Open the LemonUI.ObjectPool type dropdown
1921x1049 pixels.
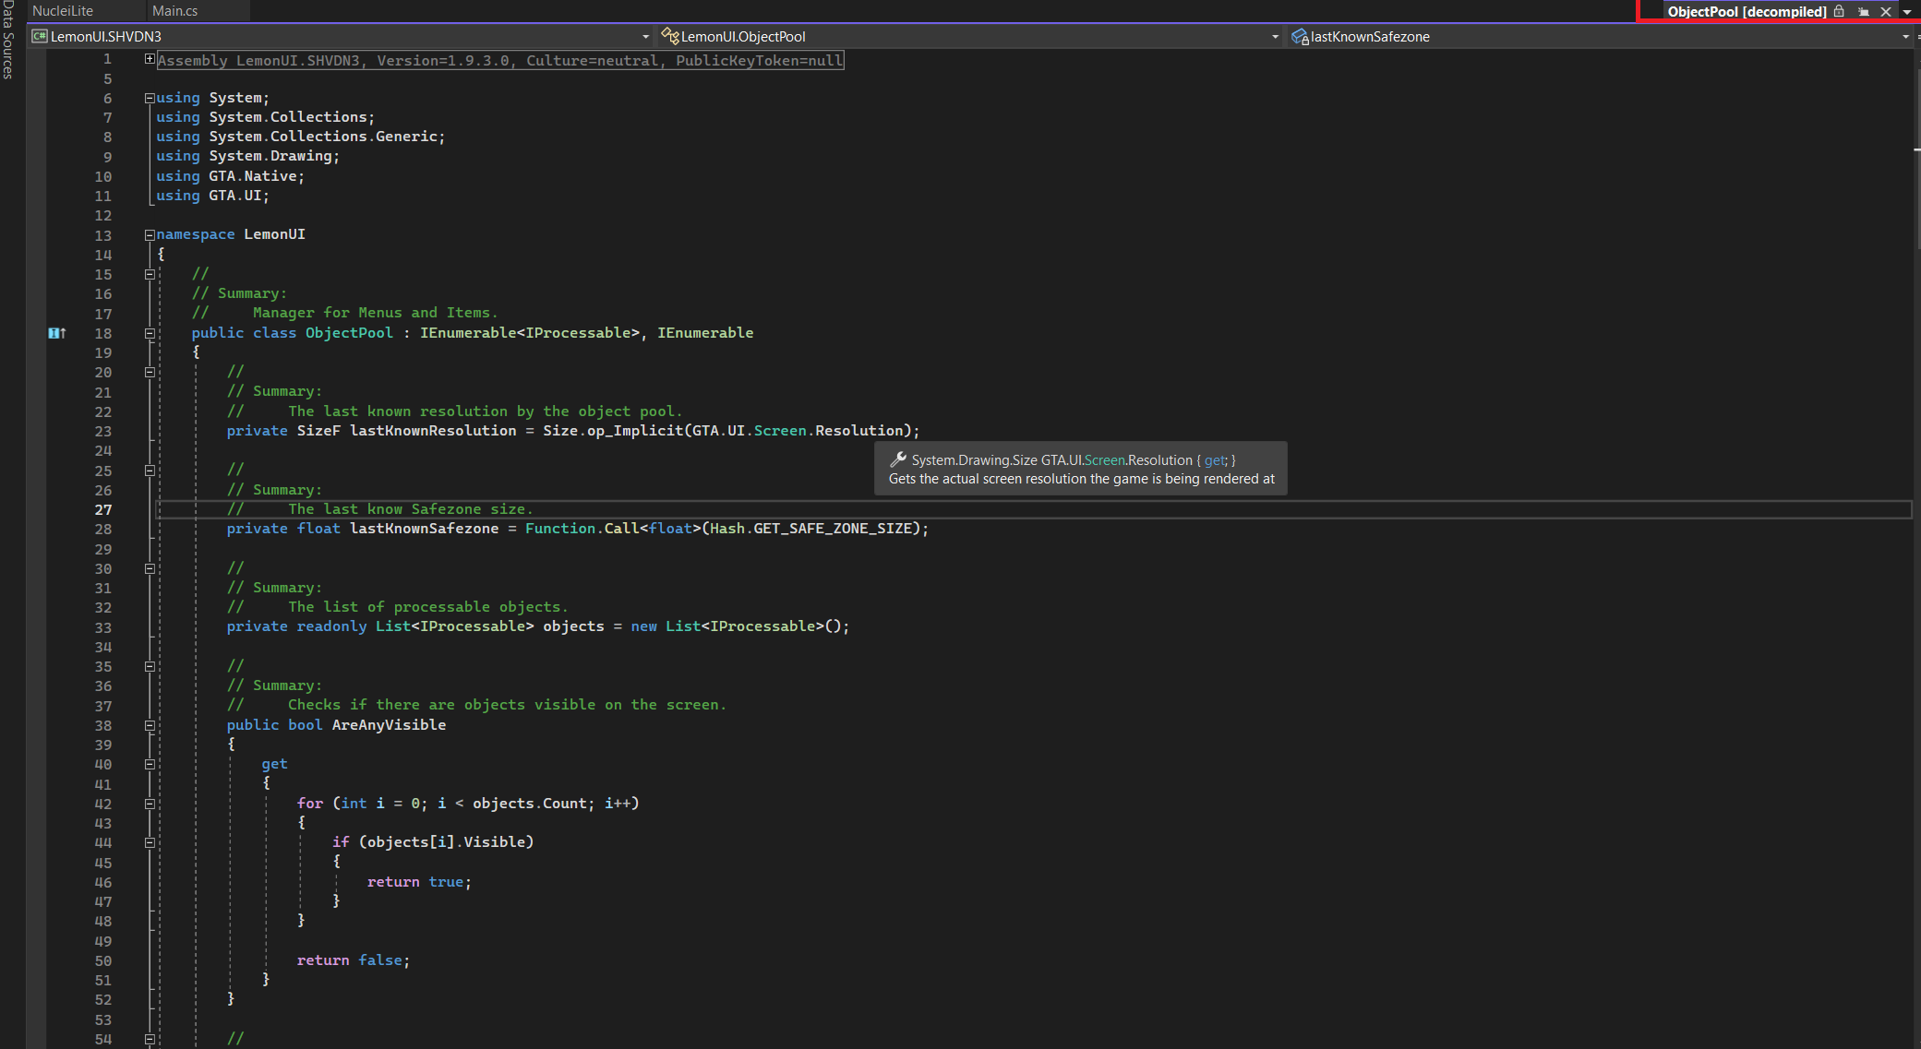point(1275,37)
